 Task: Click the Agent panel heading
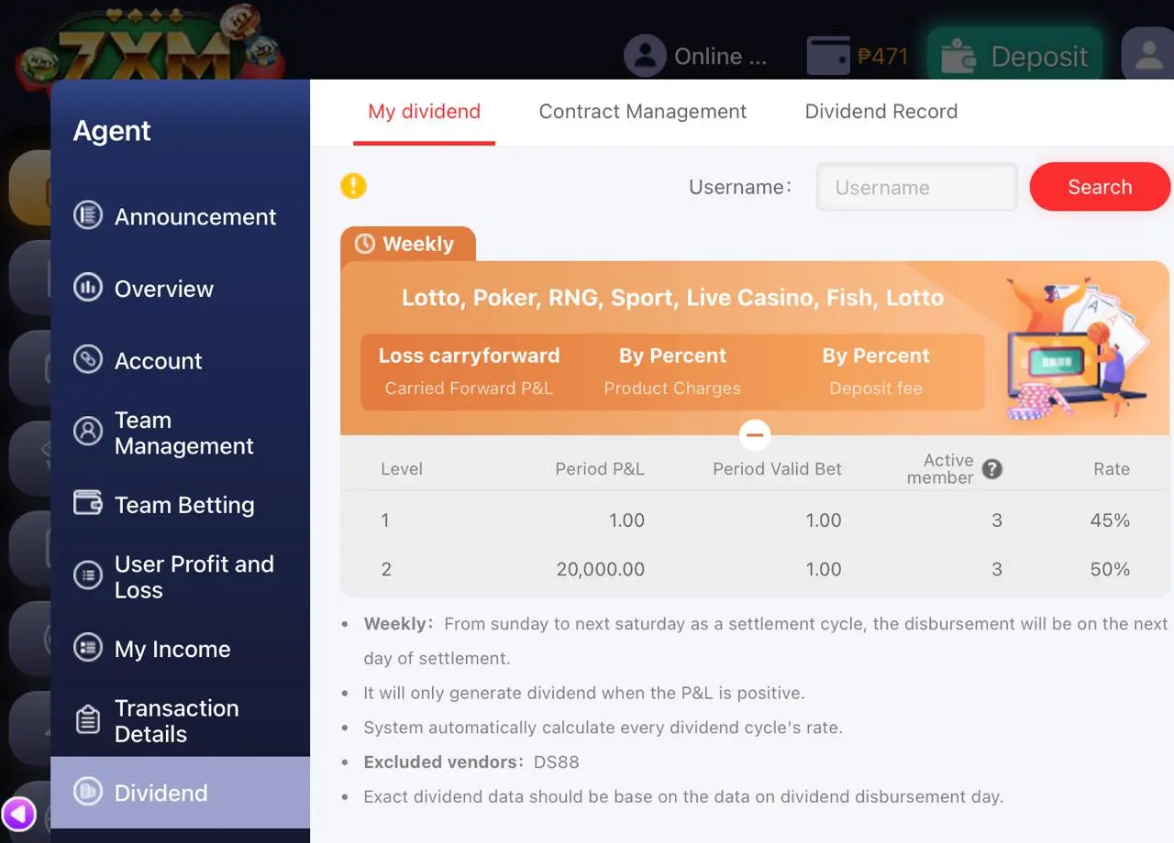pyautogui.click(x=112, y=131)
